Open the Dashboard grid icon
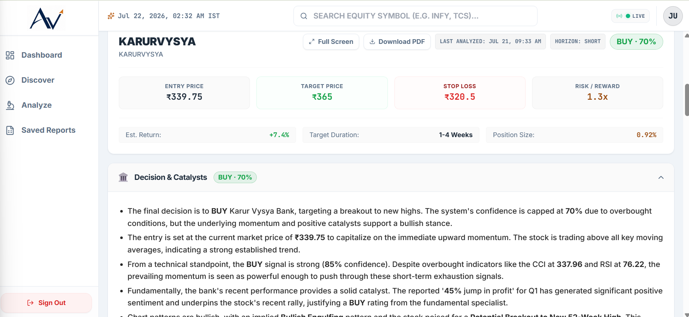Viewport: 689px width, 317px height. (x=10, y=55)
